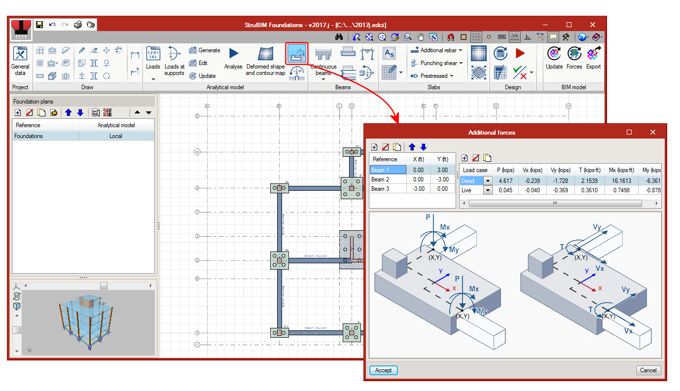Screen dimensions: 680x391
Task: Toggle the 3D view mode button
Action: 17,296
